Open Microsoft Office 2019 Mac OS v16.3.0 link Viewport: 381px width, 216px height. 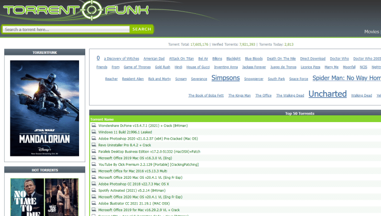(135, 158)
